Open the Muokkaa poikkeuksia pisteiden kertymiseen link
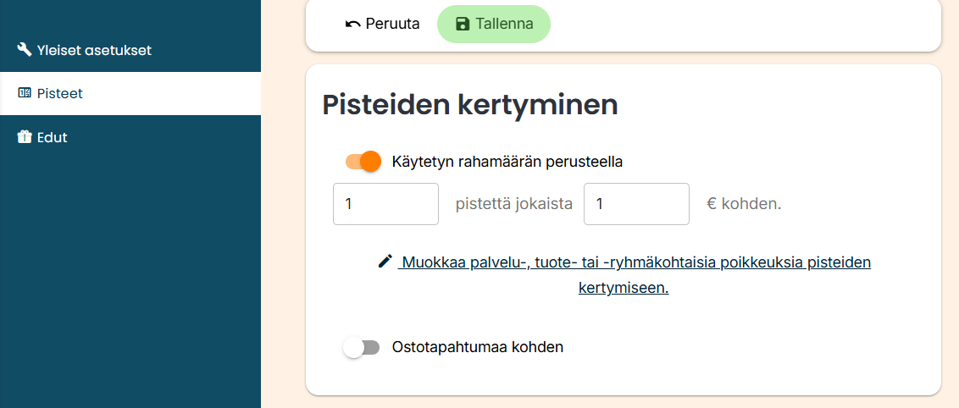The width and height of the screenshot is (959, 408). point(636,262)
